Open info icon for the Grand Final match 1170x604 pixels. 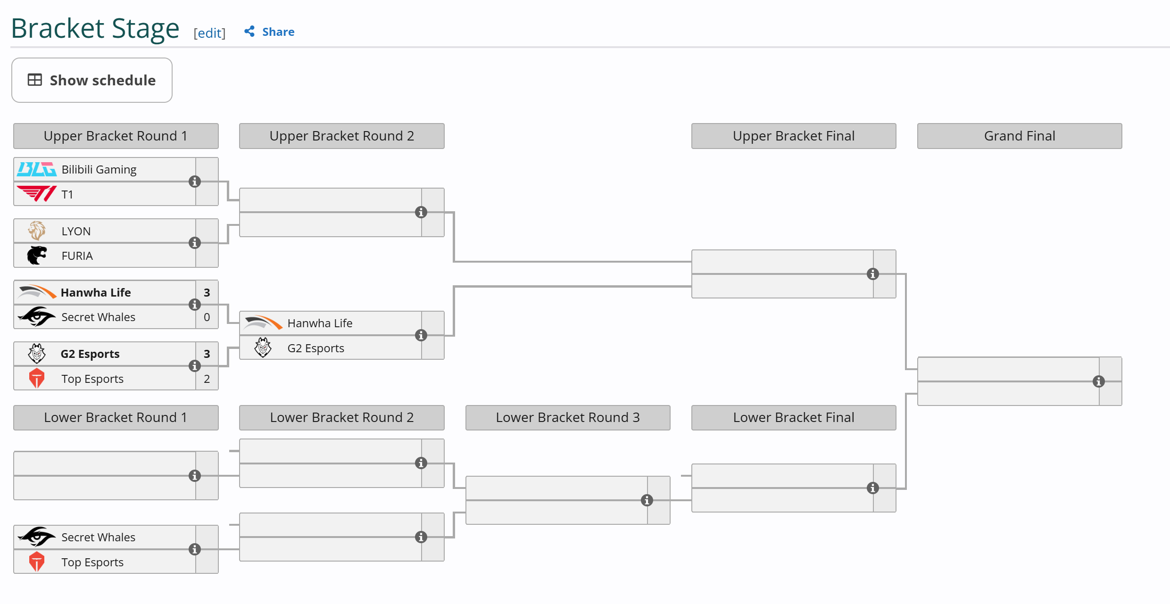pos(1099,381)
